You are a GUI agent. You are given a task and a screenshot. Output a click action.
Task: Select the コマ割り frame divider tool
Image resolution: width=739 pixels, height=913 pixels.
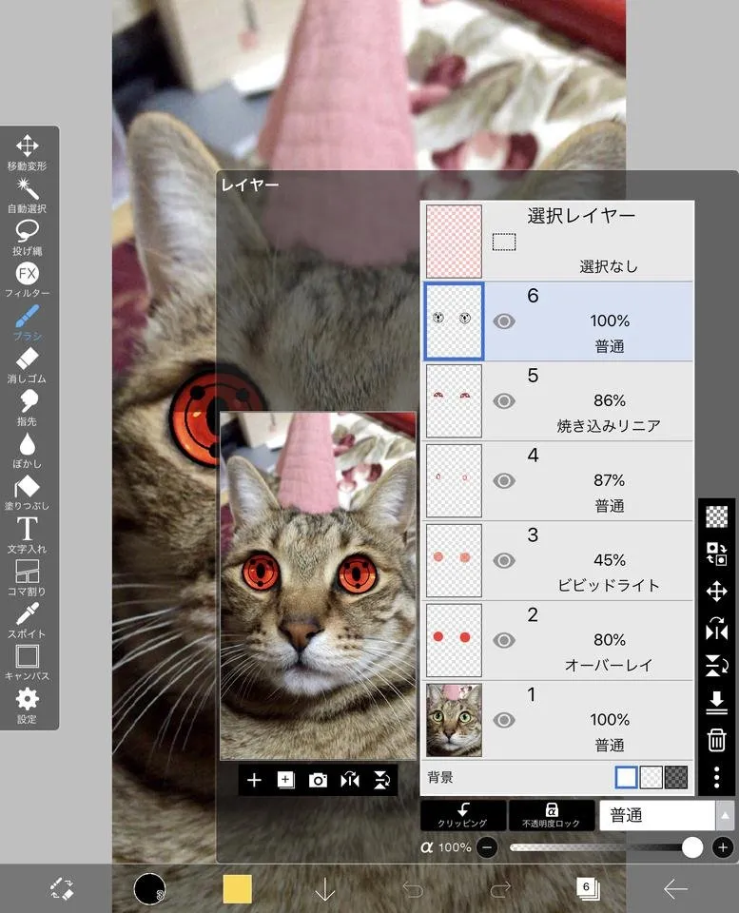[x=27, y=579]
